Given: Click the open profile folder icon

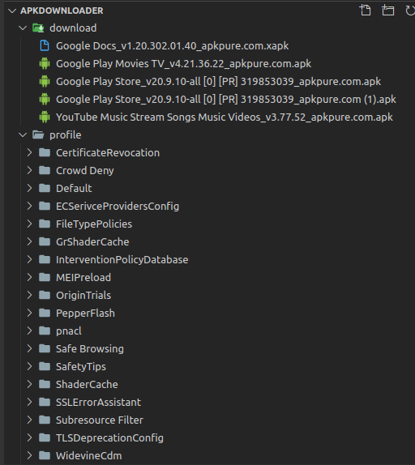Looking at the screenshot, I should point(38,135).
